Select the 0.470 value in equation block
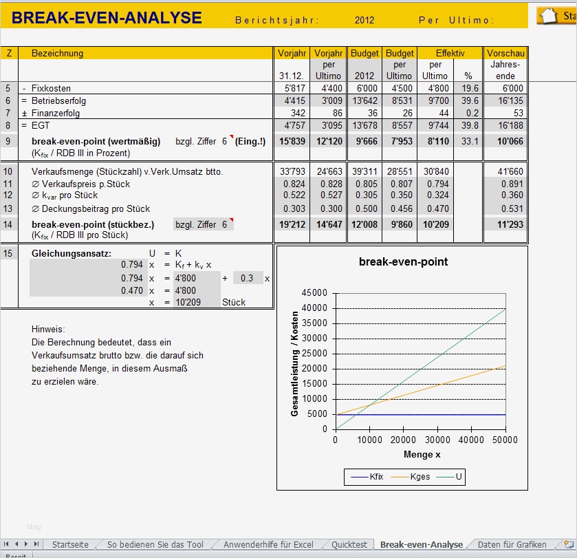This screenshot has width=577, height=558. click(x=132, y=291)
